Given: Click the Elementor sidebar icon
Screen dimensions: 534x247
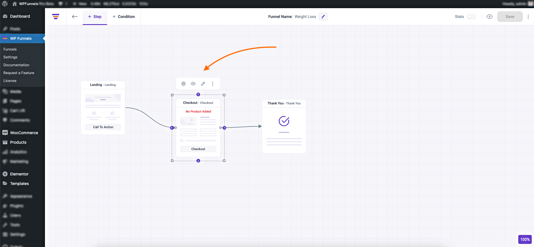Looking at the screenshot, I should pyautogui.click(x=5, y=174).
